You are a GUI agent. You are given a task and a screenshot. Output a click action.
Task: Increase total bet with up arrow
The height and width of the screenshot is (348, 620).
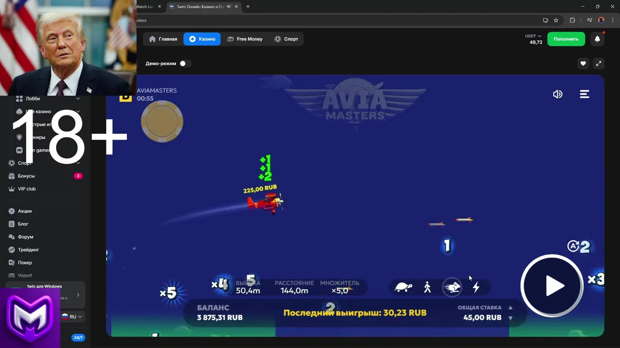[510, 307]
